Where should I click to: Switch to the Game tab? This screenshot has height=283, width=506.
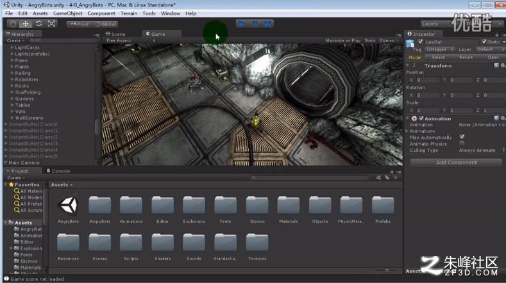pos(162,34)
